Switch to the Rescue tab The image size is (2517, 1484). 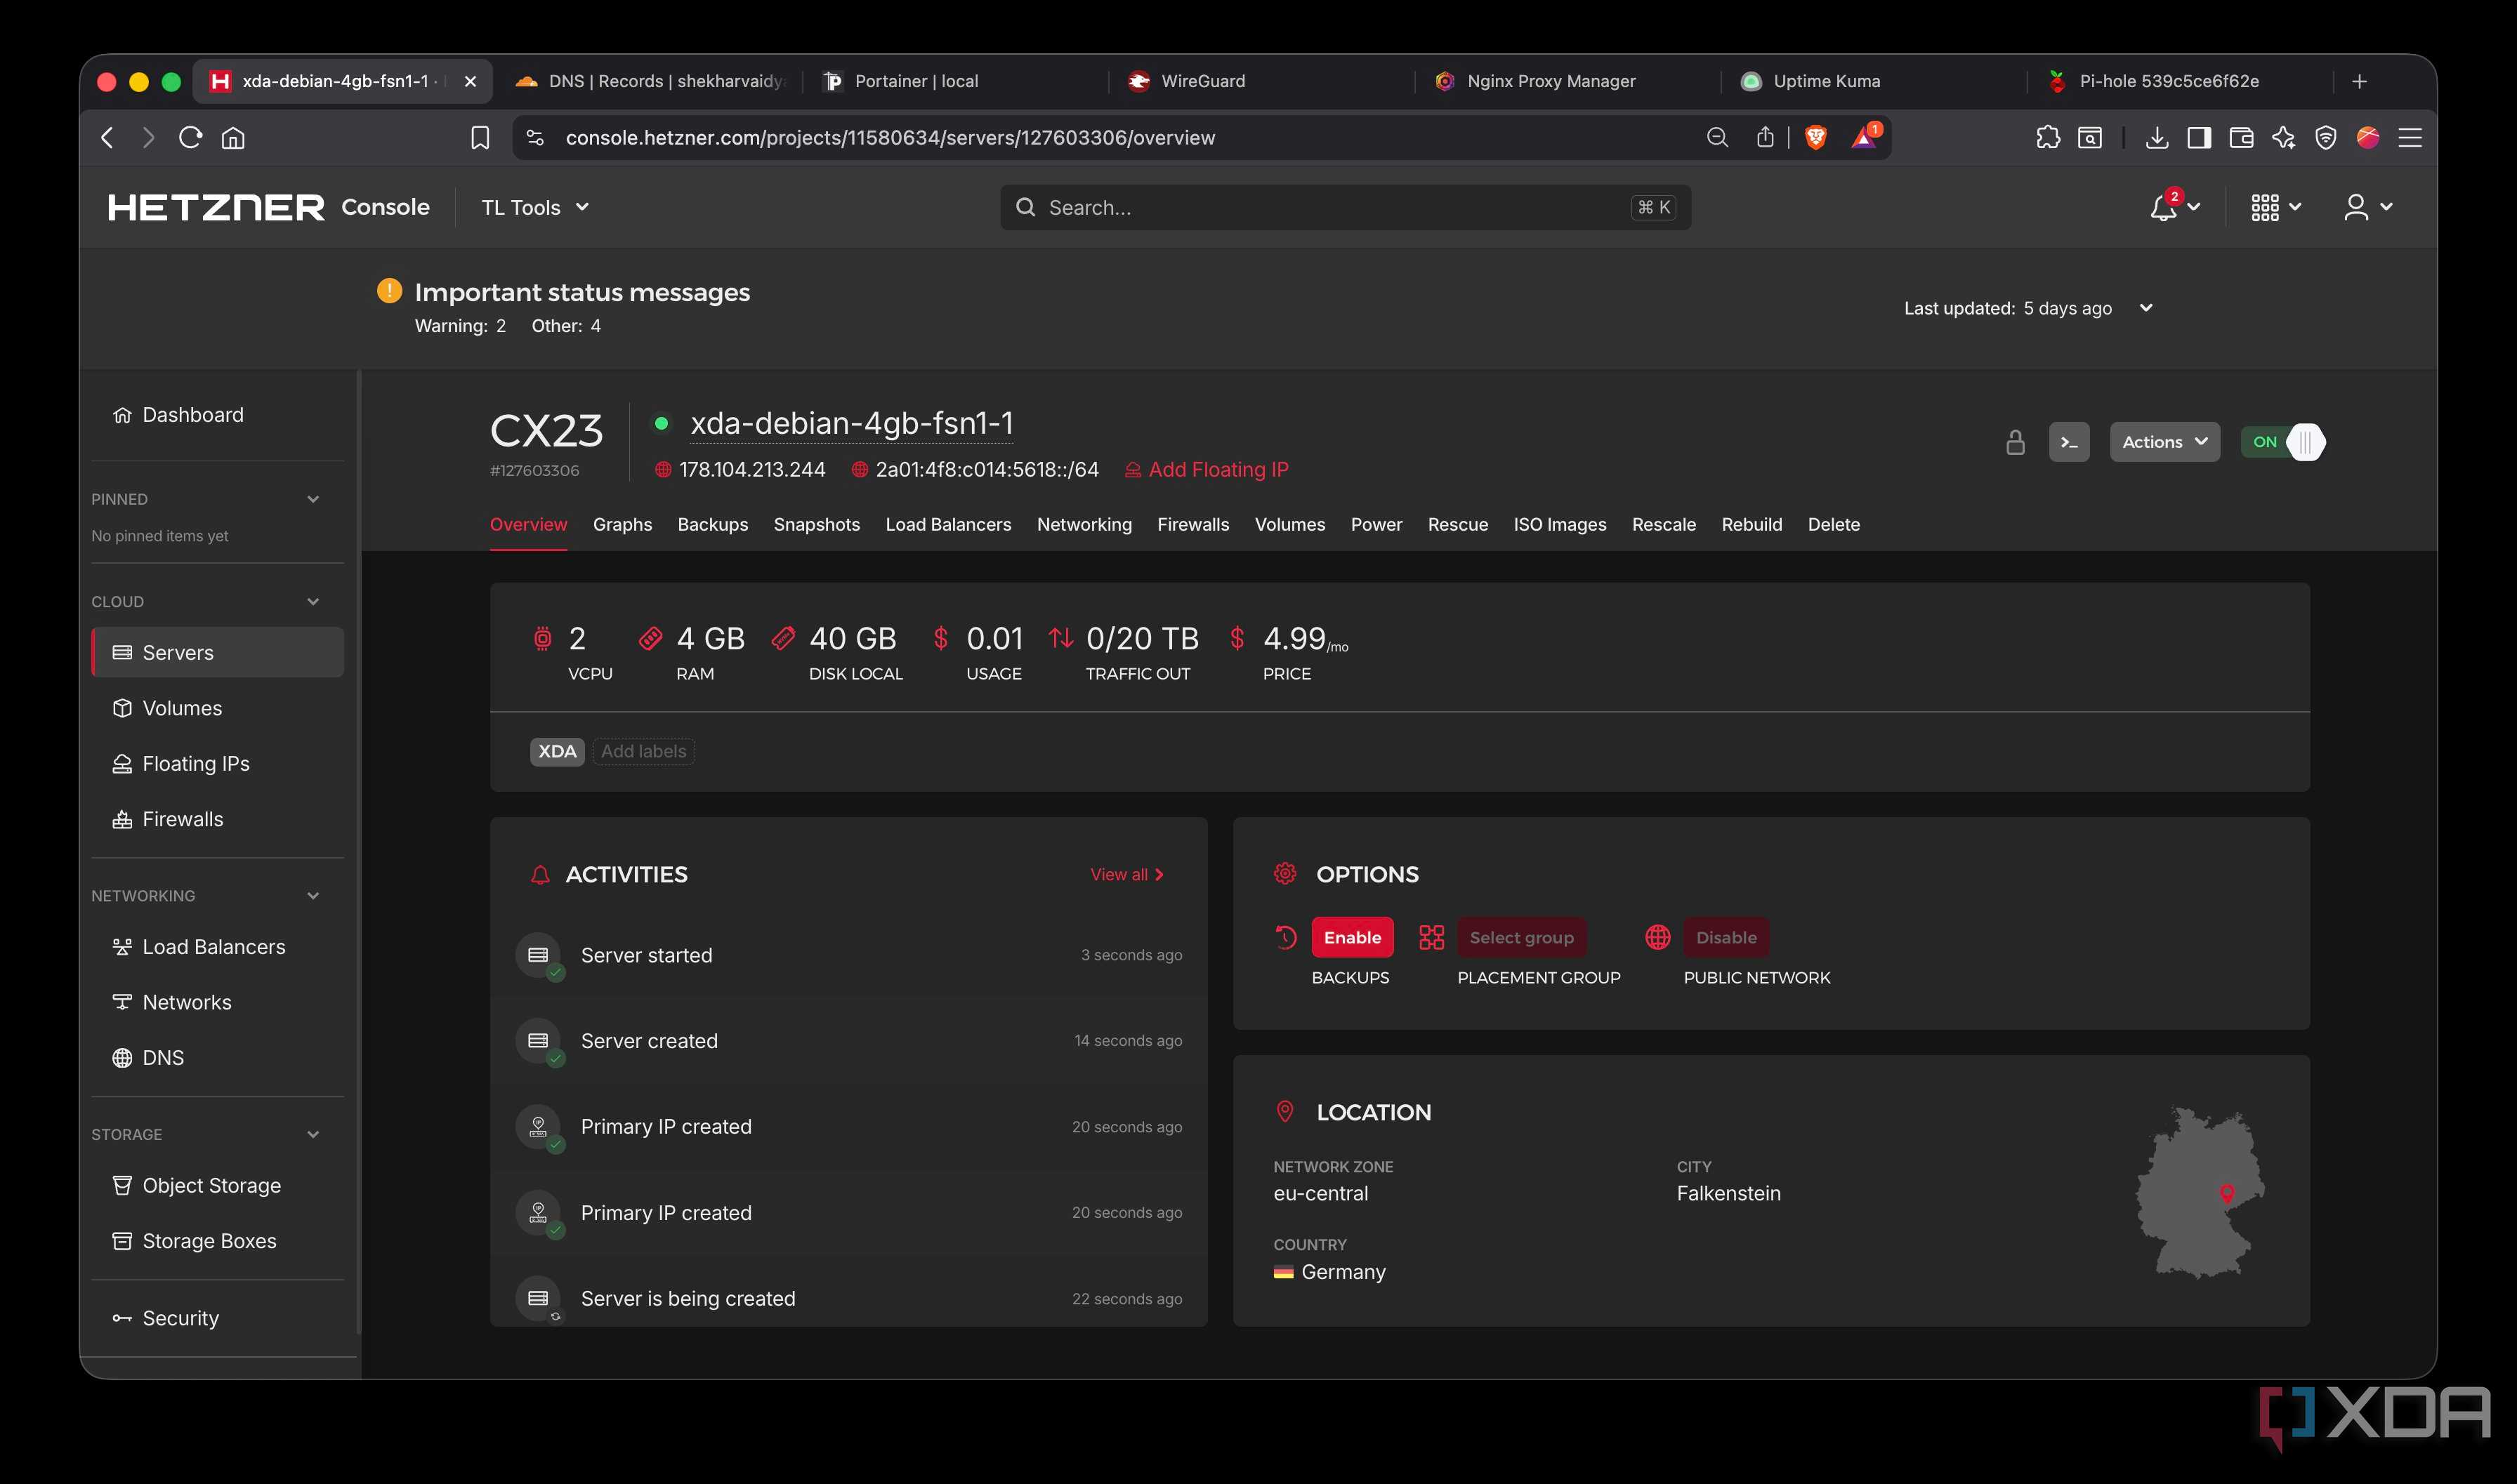click(1457, 524)
